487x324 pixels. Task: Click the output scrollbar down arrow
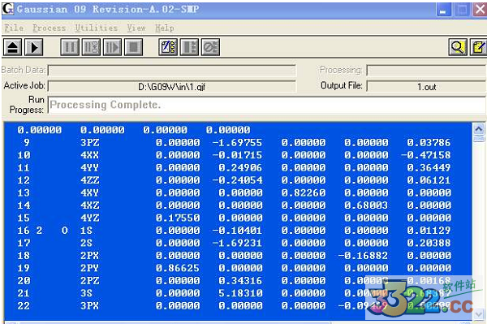479,313
